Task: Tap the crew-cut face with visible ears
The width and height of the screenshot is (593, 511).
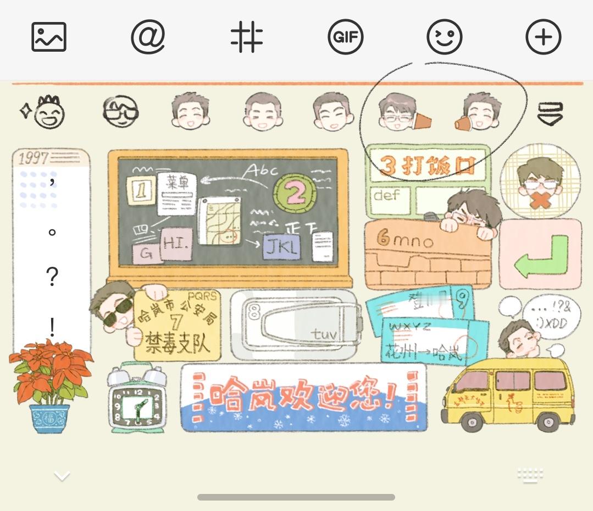Action: point(263,112)
